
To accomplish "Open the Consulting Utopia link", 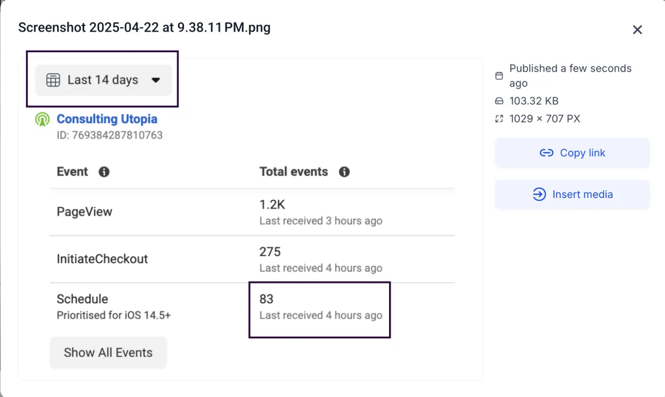I will (107, 119).
